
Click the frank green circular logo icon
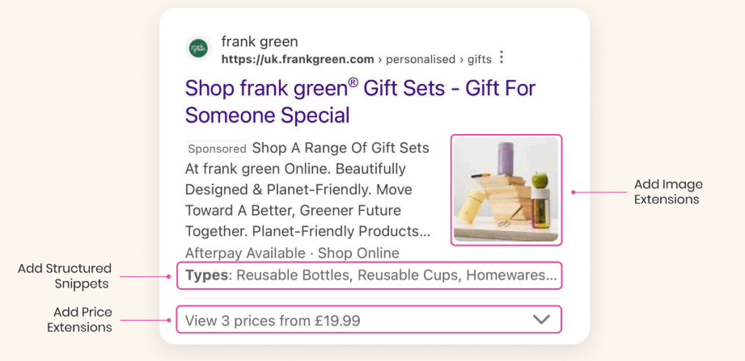click(198, 49)
